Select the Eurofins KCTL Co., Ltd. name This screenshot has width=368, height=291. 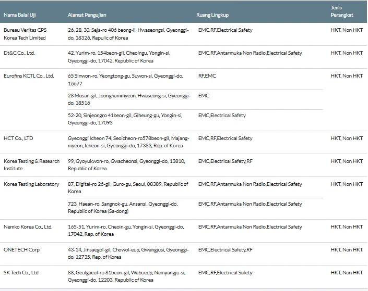(29, 76)
